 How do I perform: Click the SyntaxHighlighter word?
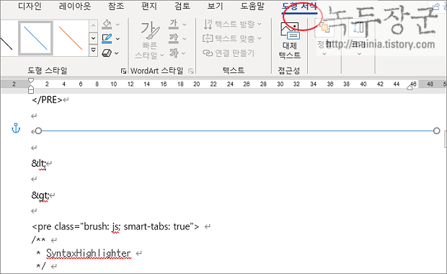(x=89, y=253)
